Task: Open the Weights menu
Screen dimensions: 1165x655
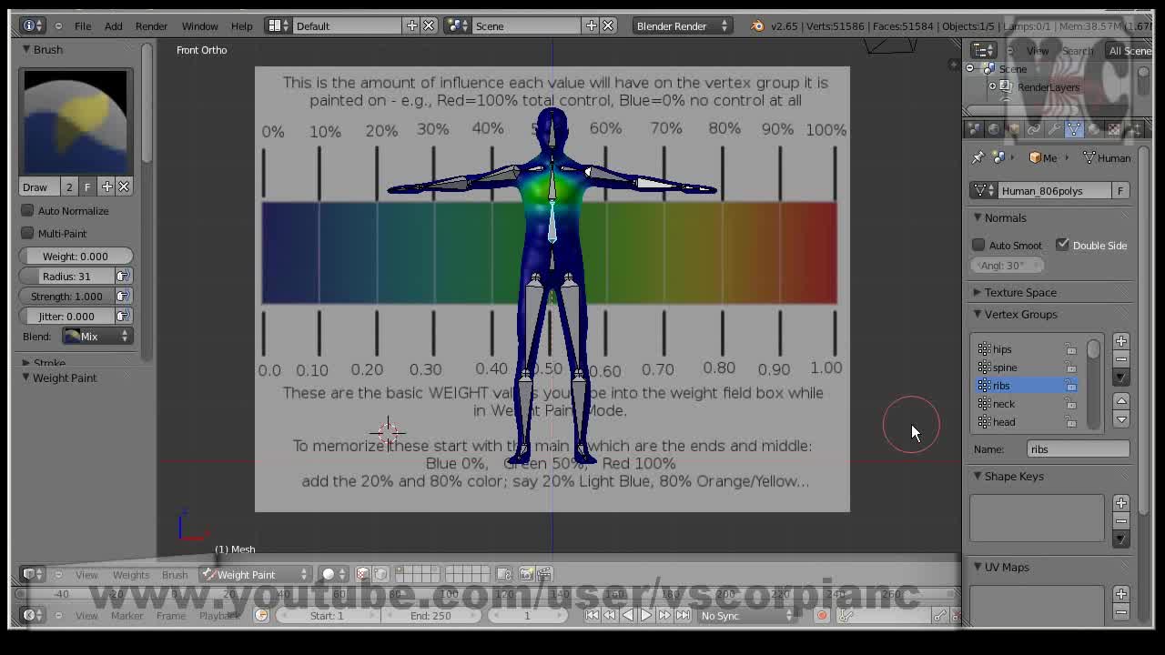Action: [x=130, y=574]
